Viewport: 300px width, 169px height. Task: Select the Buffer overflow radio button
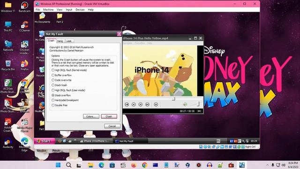click(x=61, y=75)
